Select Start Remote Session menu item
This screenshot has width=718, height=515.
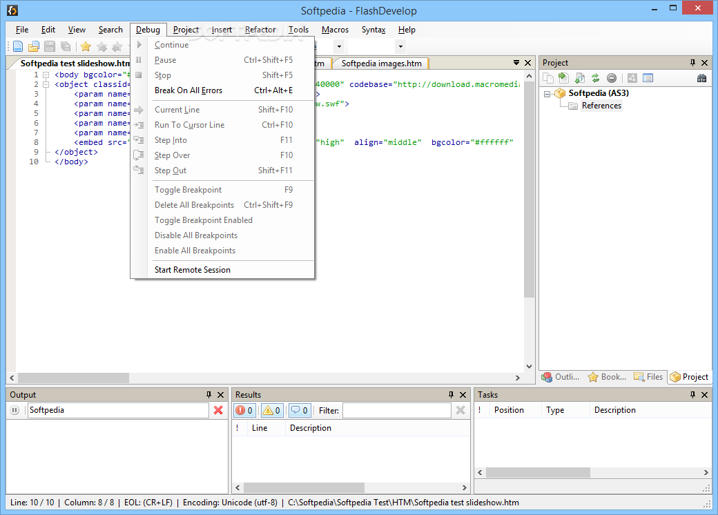[223, 270]
